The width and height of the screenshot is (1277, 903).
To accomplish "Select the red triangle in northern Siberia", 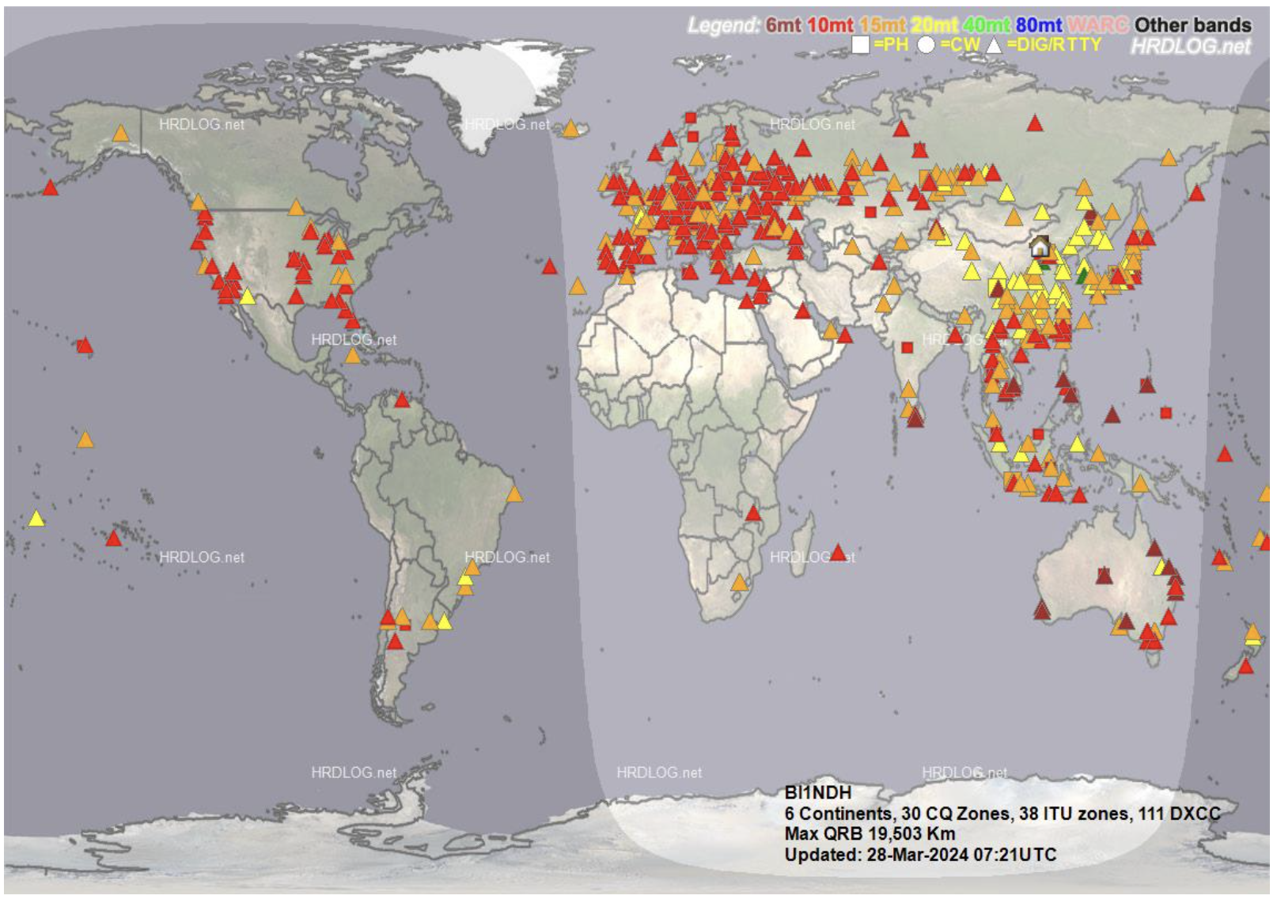I will 1035,123.
